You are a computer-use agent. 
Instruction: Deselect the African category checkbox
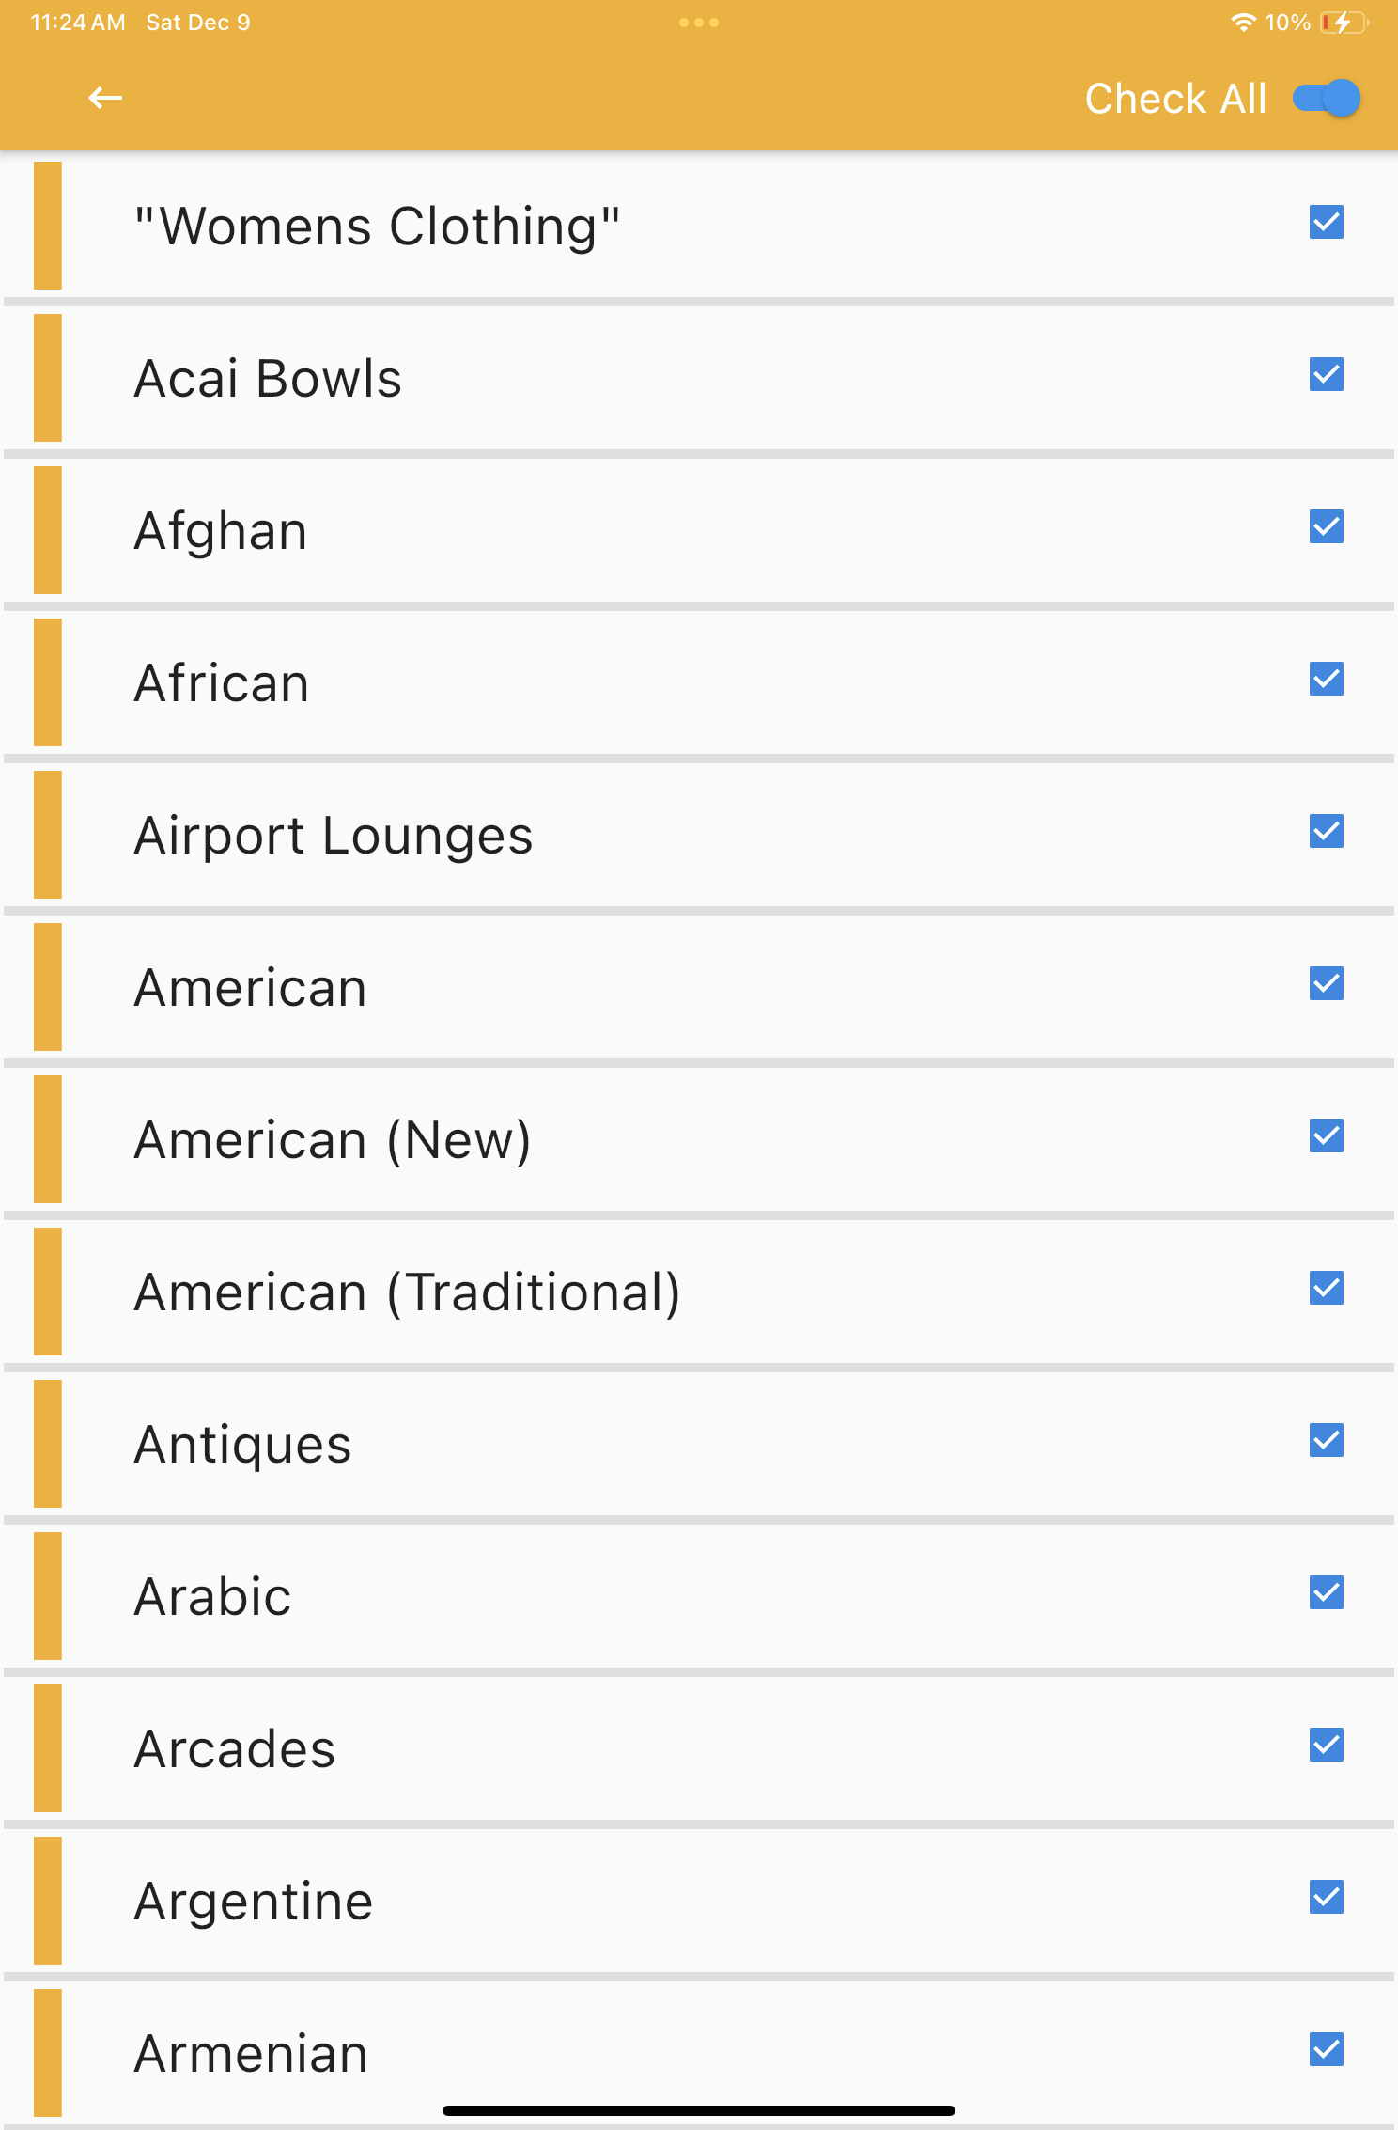1326,680
